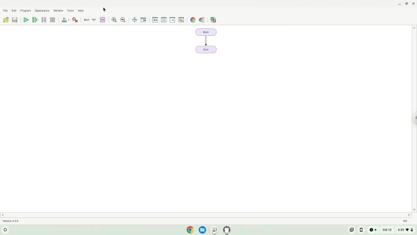Screen dimensions: 417x235
Task: Zoom out of the flowchart
Action: pyautogui.click(x=123, y=20)
